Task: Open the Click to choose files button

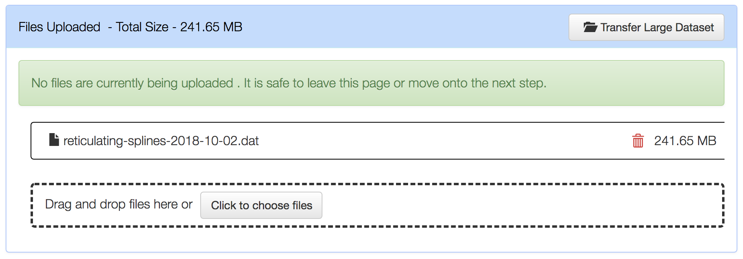Action: 261,205
